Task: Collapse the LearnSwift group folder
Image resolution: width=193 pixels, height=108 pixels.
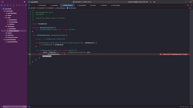Action: click(3, 11)
